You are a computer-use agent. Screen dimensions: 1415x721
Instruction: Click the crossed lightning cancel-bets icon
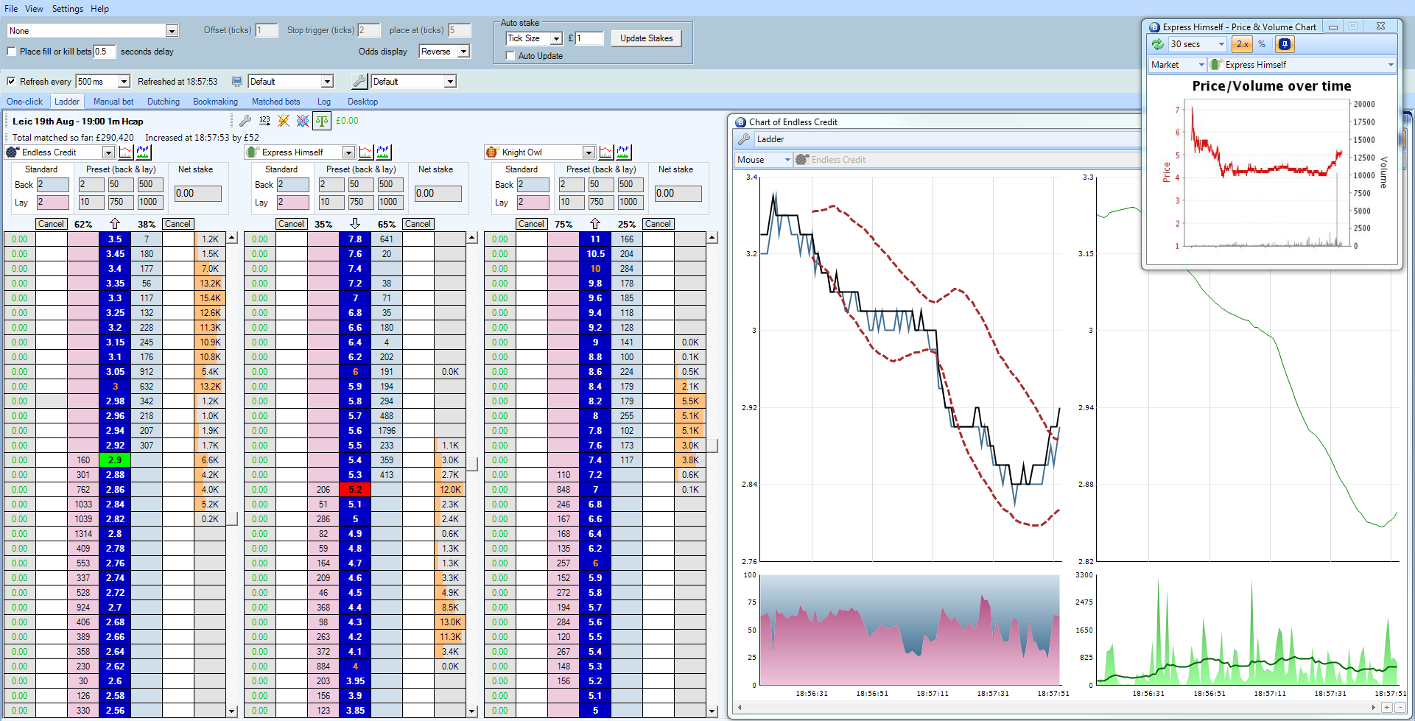coord(283,121)
